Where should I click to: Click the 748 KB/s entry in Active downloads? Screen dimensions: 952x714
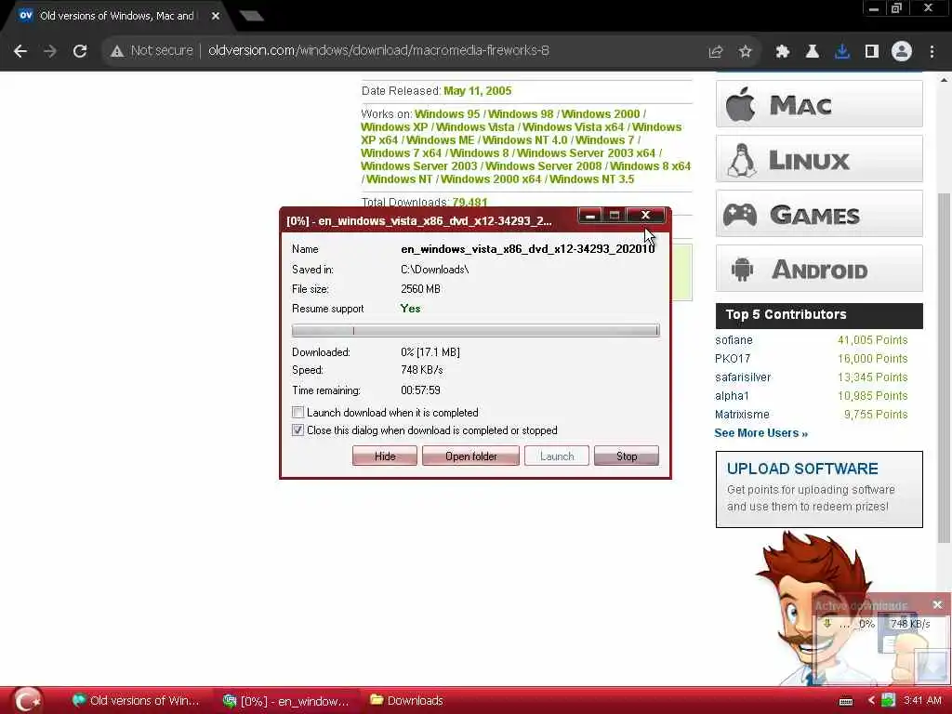coord(909,624)
